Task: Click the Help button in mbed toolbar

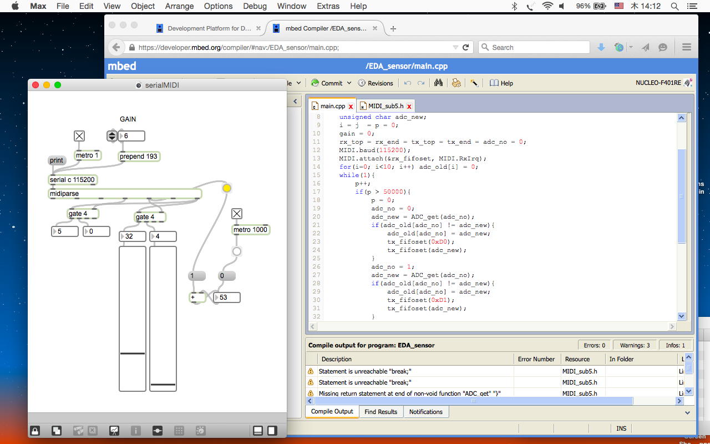Action: [501, 83]
